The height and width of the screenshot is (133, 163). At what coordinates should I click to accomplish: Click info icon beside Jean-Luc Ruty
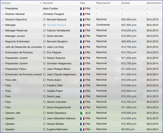click(x=44, y=47)
